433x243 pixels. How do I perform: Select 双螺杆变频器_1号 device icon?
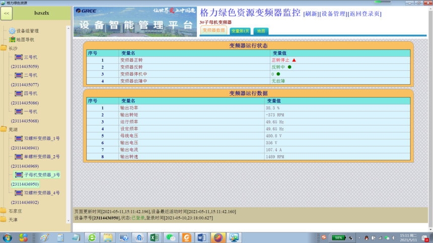[x=19, y=138]
